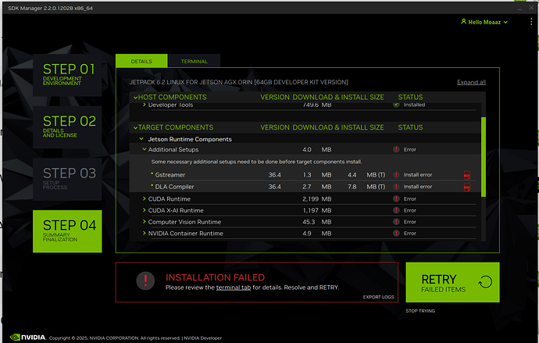
Task: Click INSTALLATION FAILED heading text
Action: (x=215, y=277)
